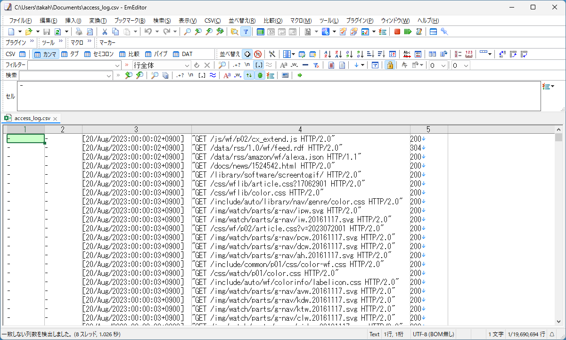566x340 pixels.
Task: Open the filter text history dropdown
Action: pyautogui.click(x=118, y=65)
